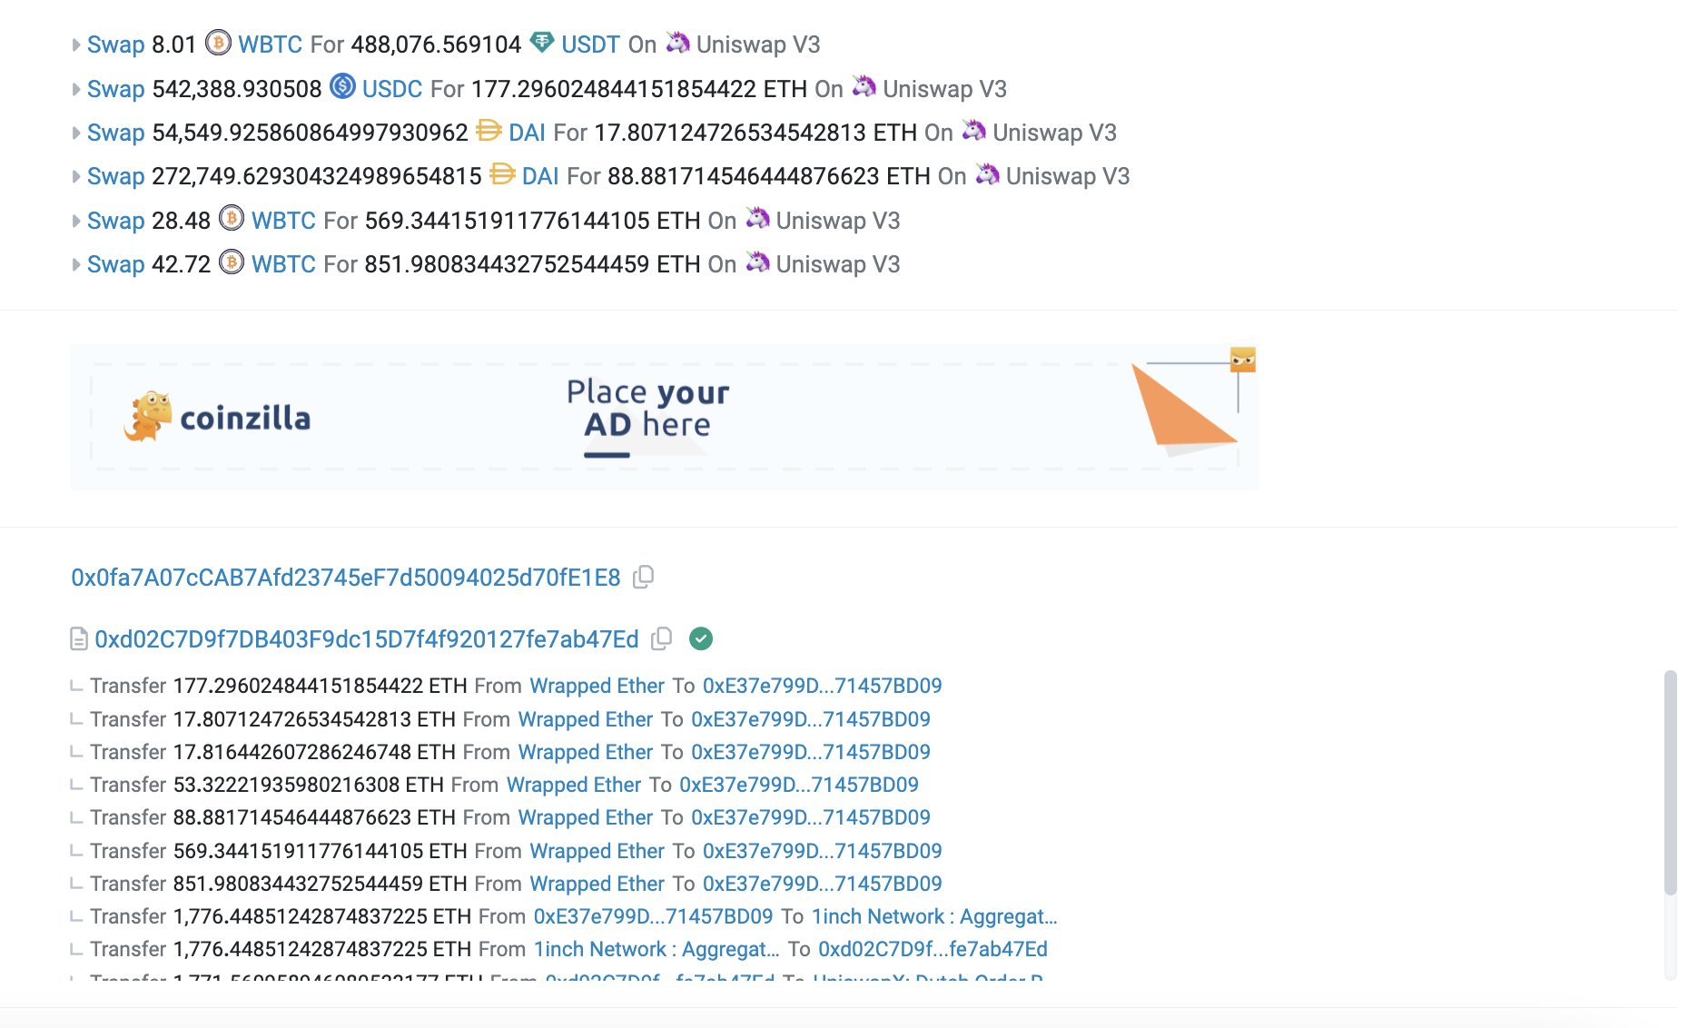Open recipient 0xd02C7D9f...fe7ab47Ed link

tap(933, 949)
